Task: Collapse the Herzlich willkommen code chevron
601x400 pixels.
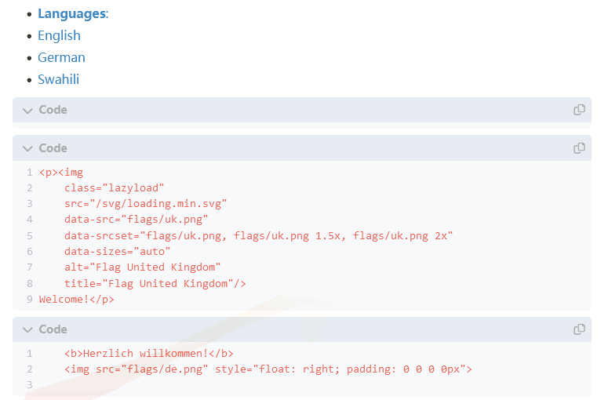Action: [27, 330]
